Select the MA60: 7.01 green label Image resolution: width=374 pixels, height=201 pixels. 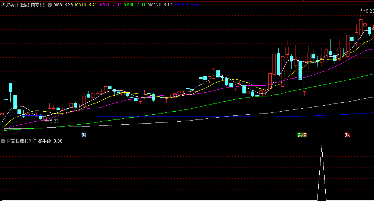pyautogui.click(x=134, y=5)
